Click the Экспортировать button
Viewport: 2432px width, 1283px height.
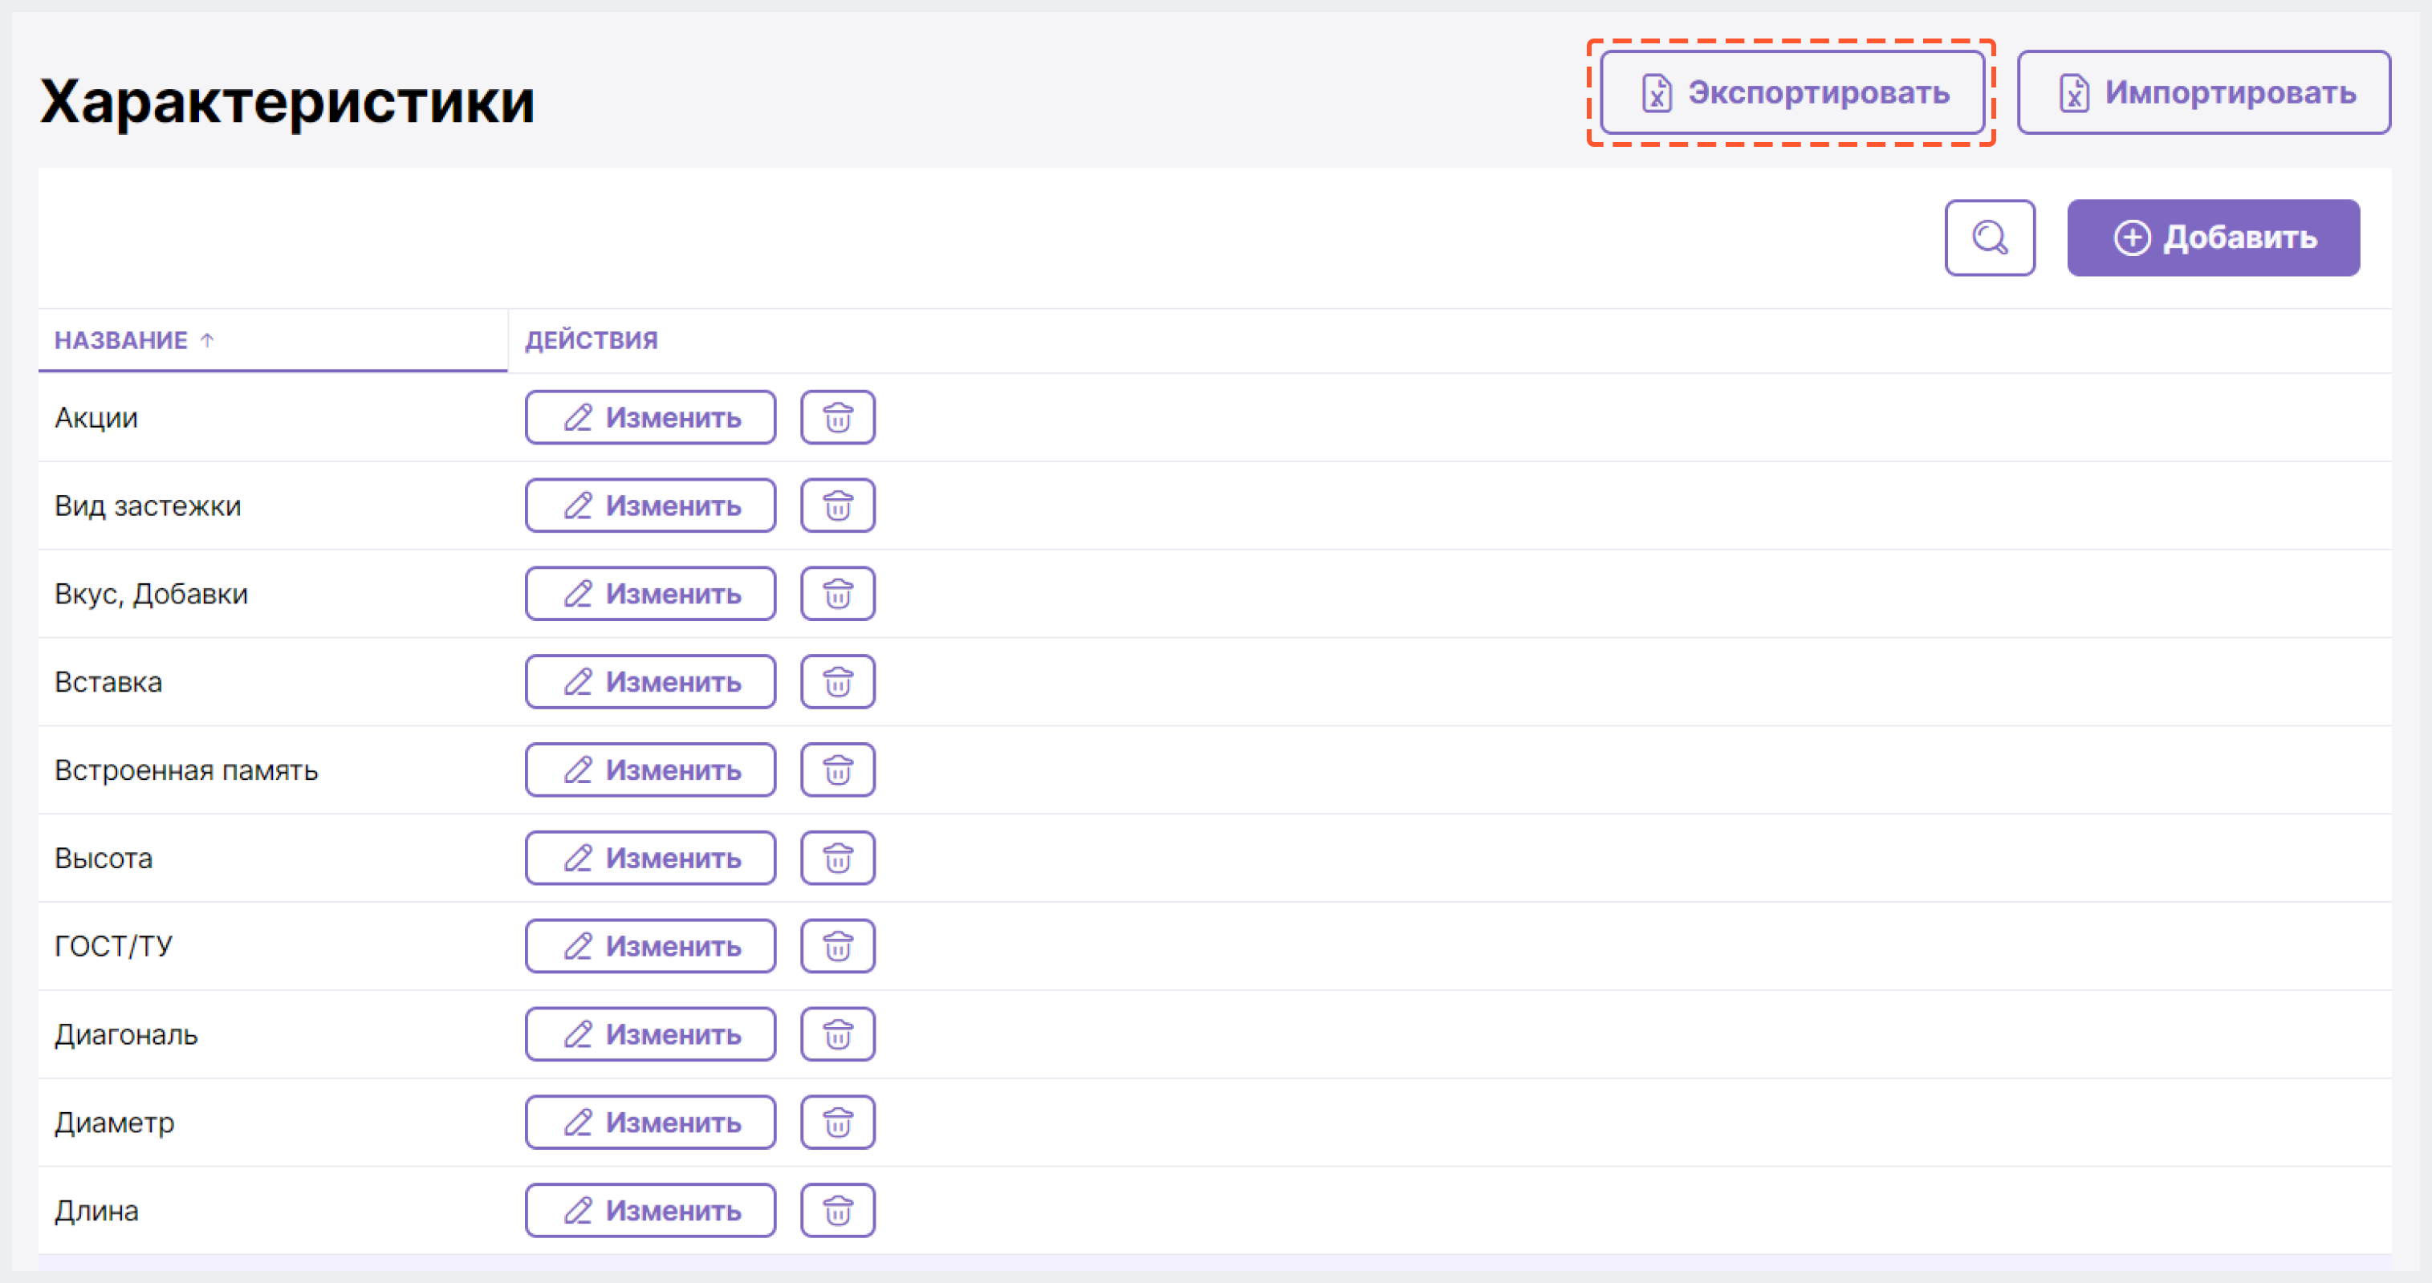pos(1792,92)
